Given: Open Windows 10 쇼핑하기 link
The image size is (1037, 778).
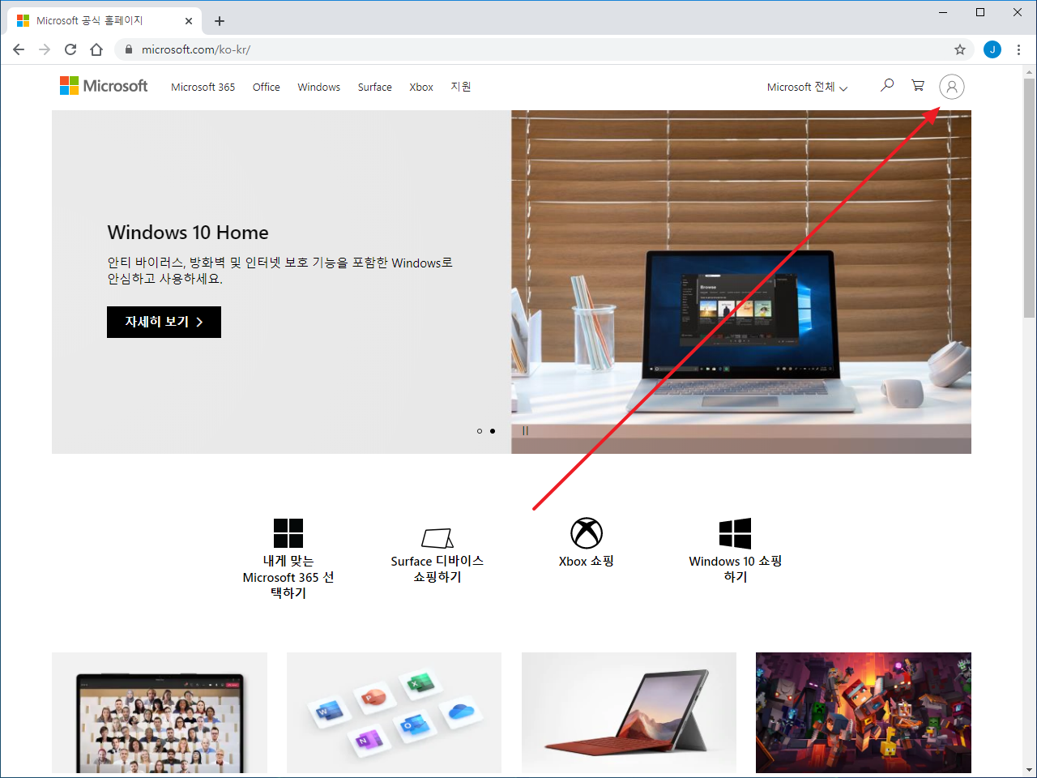Looking at the screenshot, I should [x=736, y=569].
